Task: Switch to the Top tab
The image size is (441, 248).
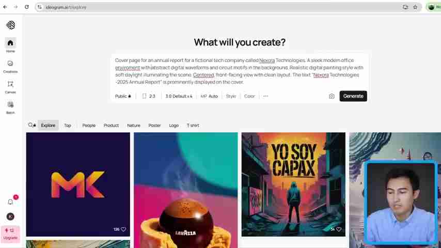Action: (x=68, y=125)
